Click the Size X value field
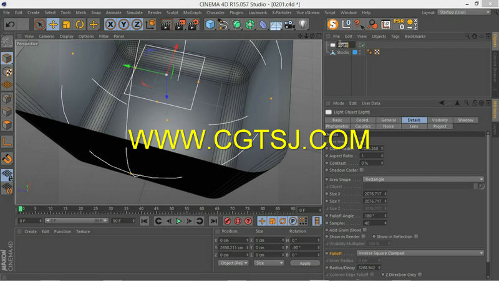 [x=373, y=194]
